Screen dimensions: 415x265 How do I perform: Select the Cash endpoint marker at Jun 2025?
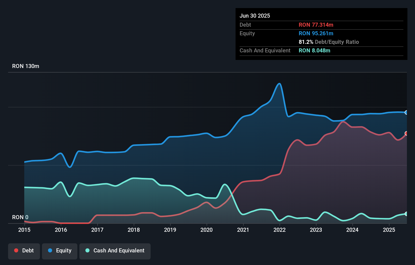406,214
